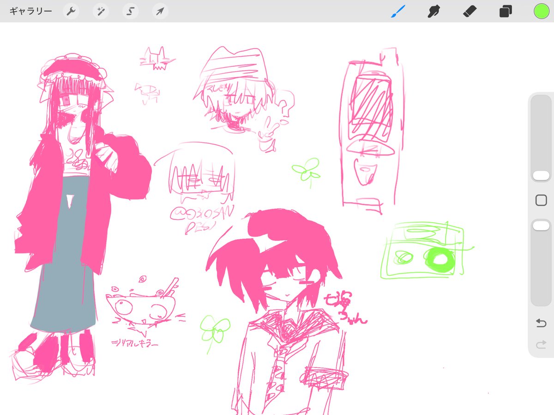Redo the last undone stroke

[x=541, y=344]
